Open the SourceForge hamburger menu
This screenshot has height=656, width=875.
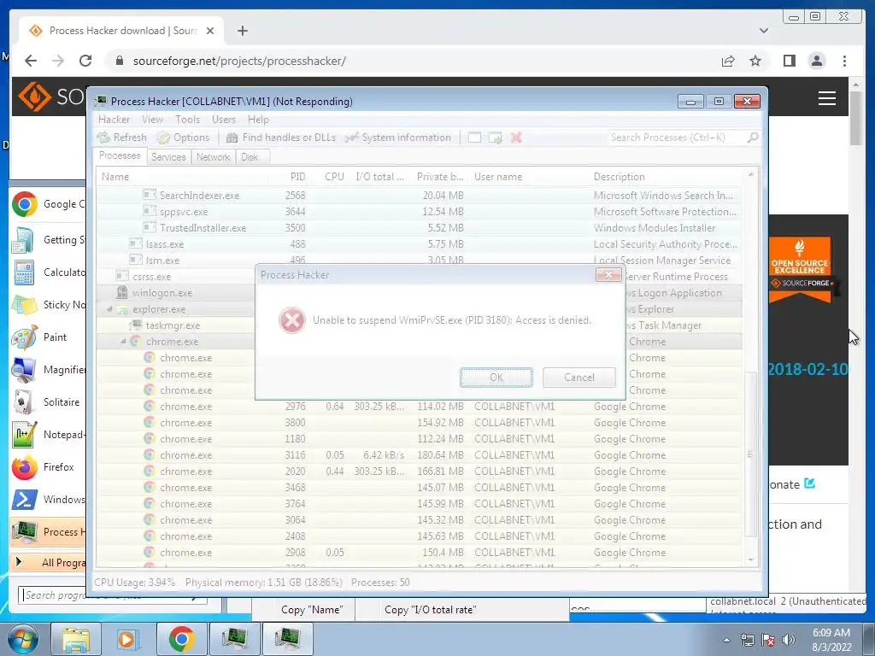tap(826, 98)
